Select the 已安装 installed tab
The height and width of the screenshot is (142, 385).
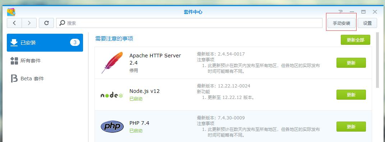click(45, 43)
